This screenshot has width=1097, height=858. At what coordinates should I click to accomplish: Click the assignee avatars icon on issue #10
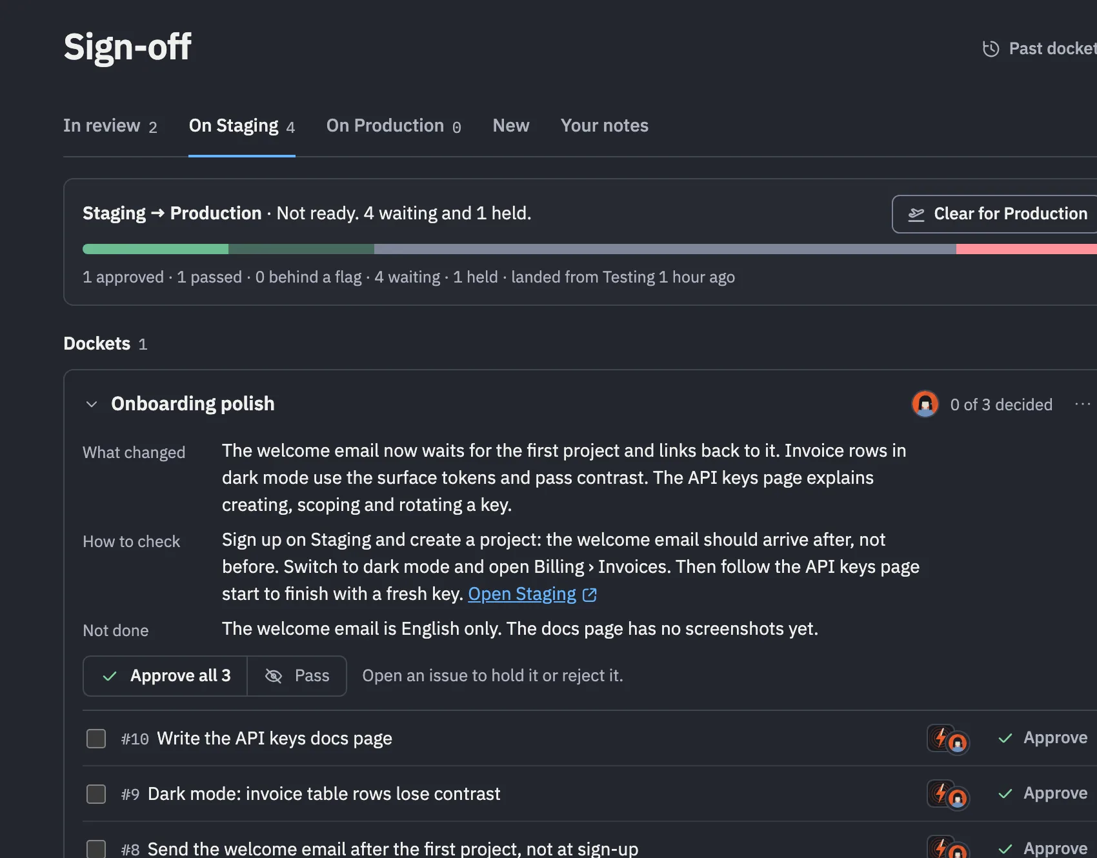(948, 739)
